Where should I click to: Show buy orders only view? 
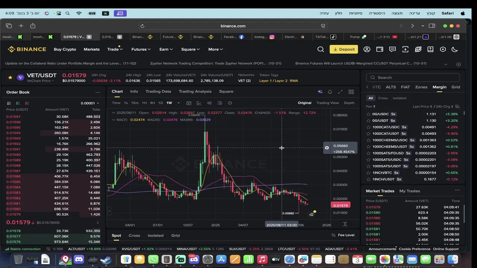click(x=18, y=103)
